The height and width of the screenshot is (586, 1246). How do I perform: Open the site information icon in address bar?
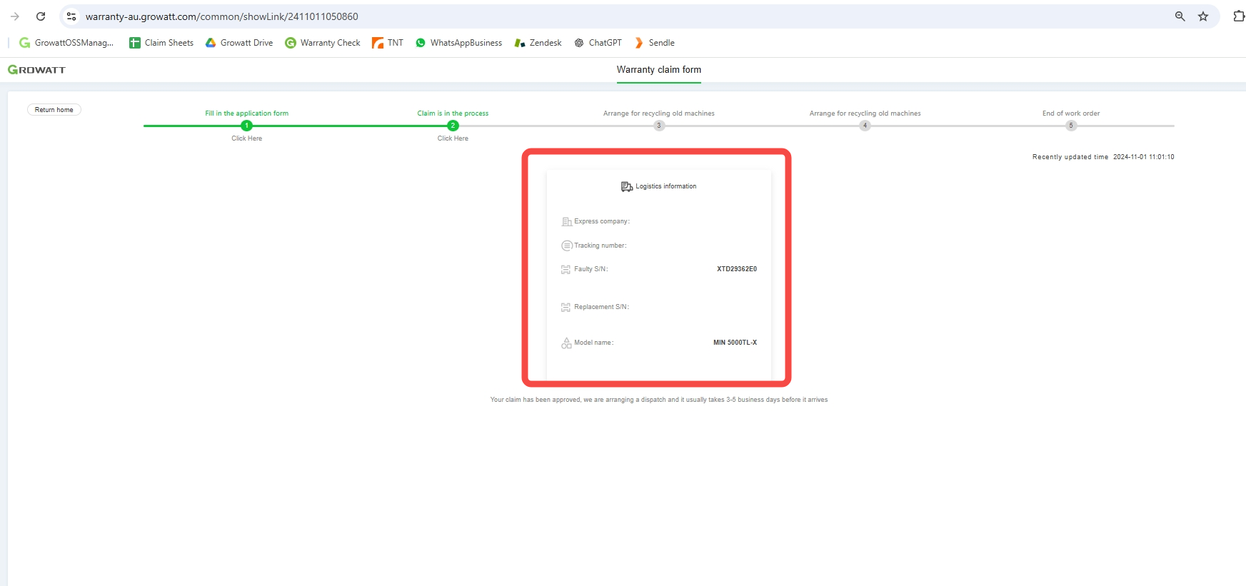[71, 16]
